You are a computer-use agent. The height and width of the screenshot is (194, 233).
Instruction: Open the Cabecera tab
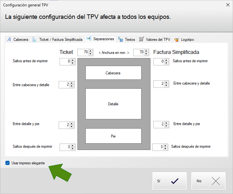click(18, 40)
